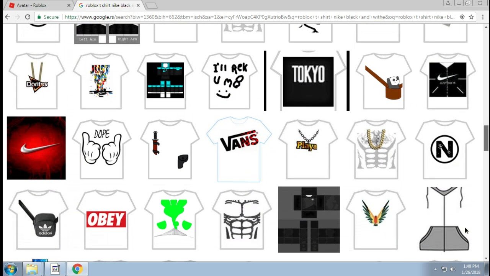Bookmark this page with star icon
The width and height of the screenshot is (490, 276).
click(x=471, y=17)
